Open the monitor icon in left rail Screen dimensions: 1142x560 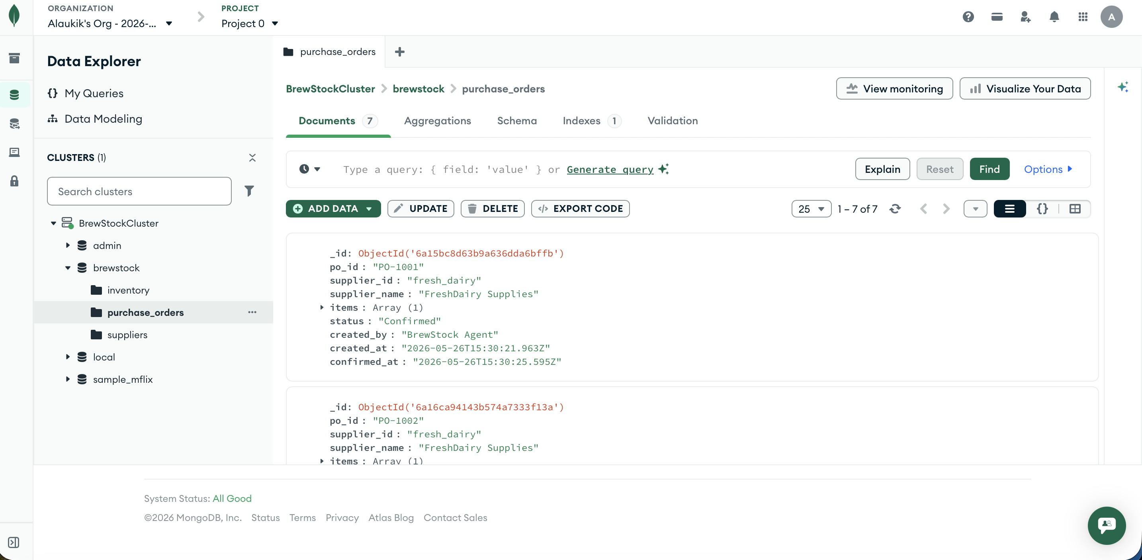click(x=14, y=153)
